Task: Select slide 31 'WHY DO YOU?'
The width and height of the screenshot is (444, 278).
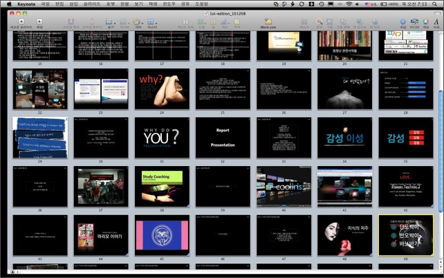Action: [x=162, y=138]
